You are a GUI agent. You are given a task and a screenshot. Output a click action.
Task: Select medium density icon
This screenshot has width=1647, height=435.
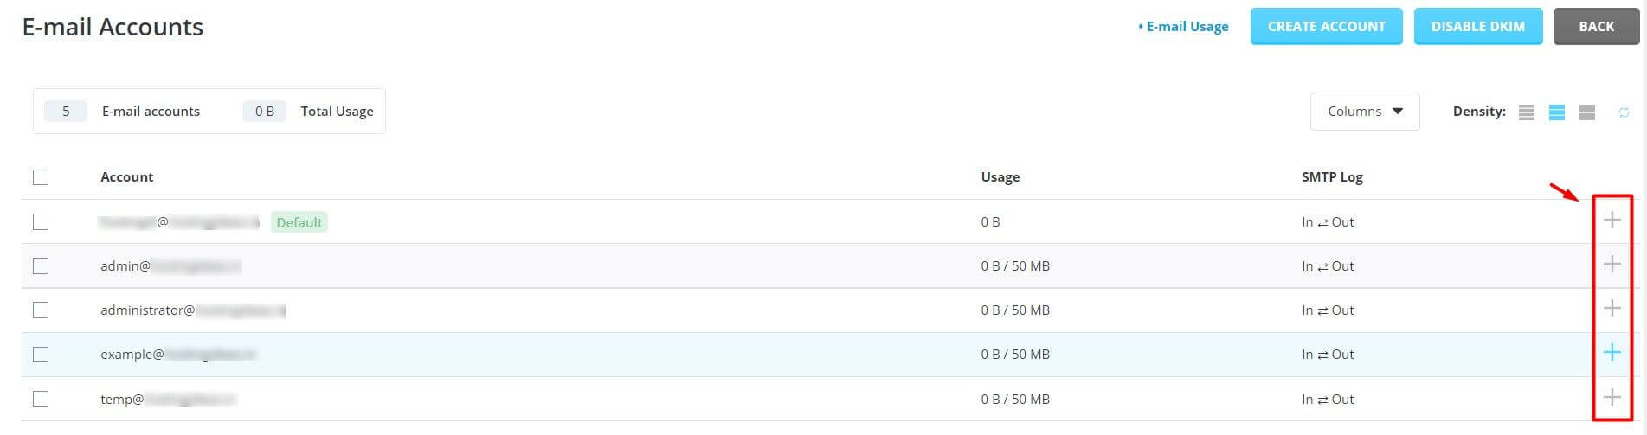click(x=1557, y=112)
